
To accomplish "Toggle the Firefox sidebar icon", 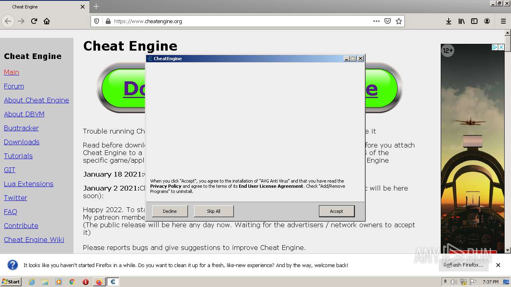I will click(474, 21).
